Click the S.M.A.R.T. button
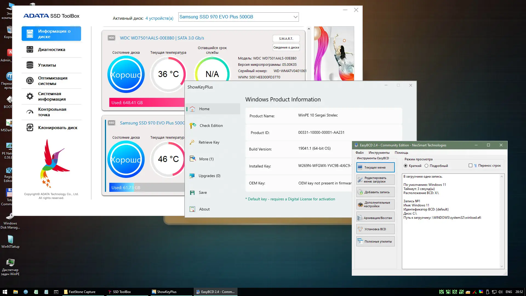526x296 pixels. pos(286,39)
